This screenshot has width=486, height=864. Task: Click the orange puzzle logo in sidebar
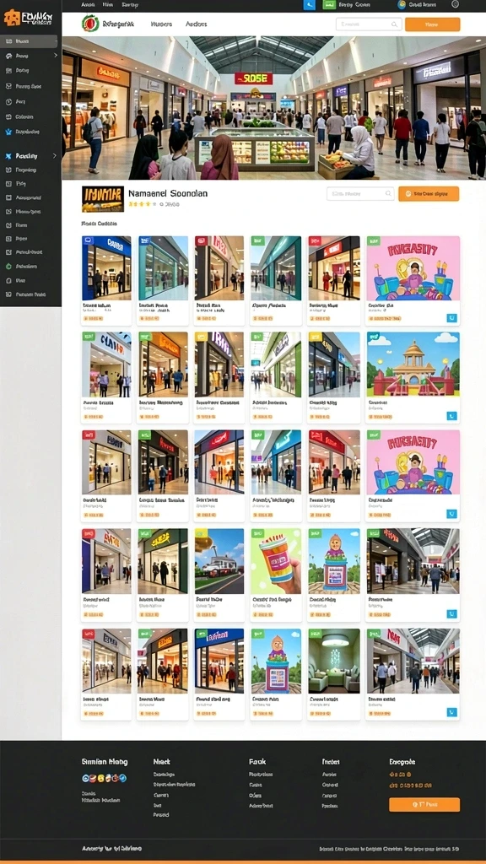point(12,18)
